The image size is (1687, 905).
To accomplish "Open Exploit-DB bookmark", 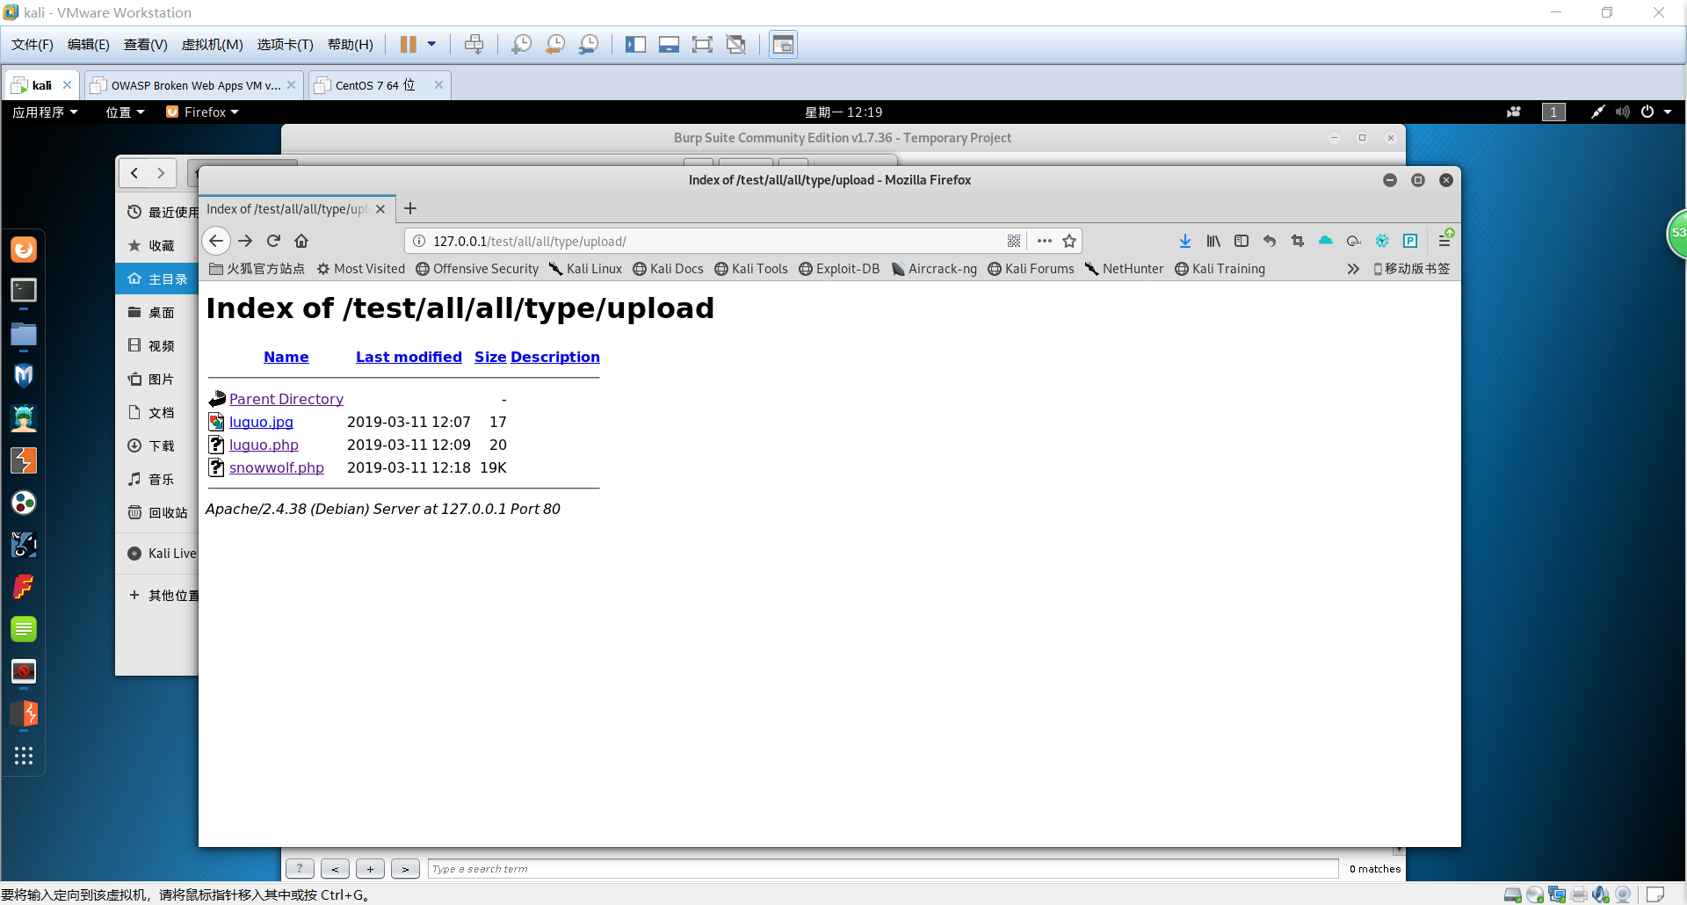I will click(x=839, y=269).
